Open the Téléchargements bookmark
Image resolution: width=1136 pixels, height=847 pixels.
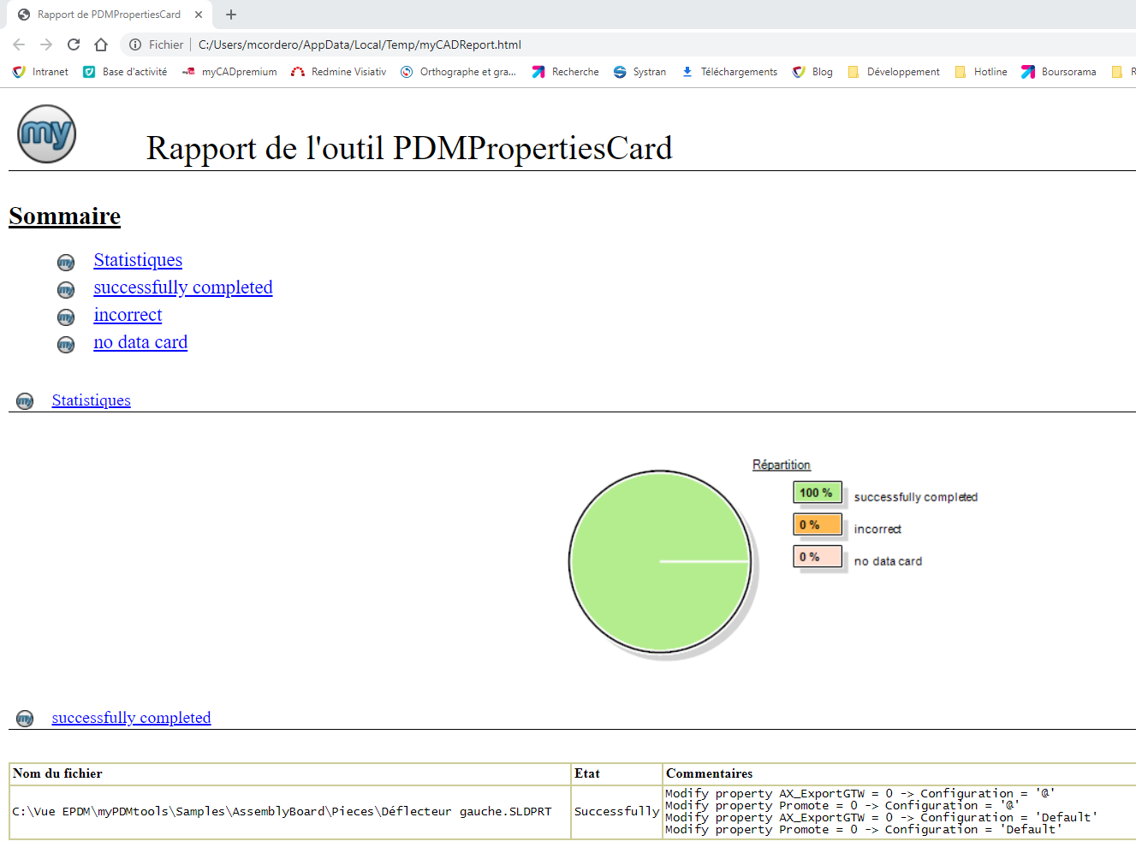coord(729,72)
